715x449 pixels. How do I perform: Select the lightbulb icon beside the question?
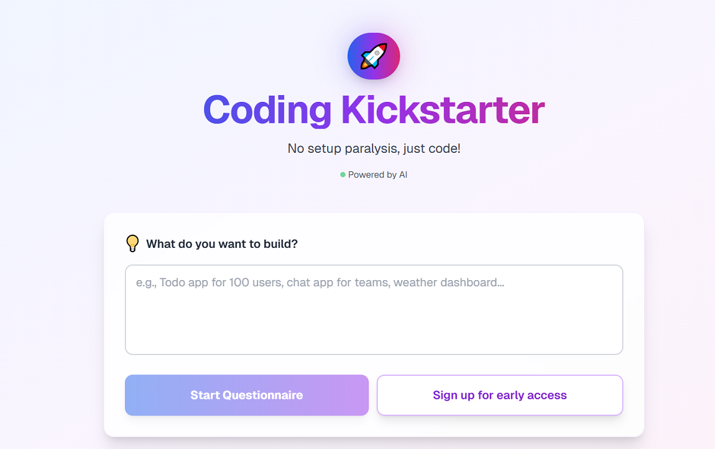tap(132, 242)
